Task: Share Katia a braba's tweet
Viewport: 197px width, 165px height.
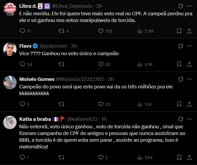Action: [x=189, y=157]
